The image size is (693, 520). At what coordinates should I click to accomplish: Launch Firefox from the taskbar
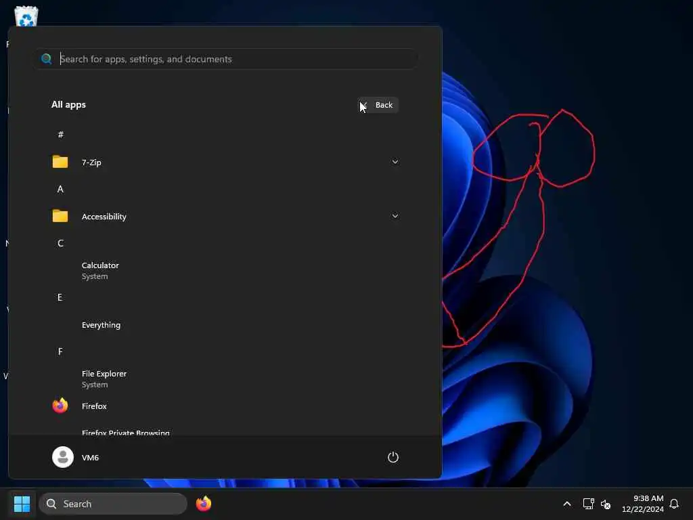203,504
